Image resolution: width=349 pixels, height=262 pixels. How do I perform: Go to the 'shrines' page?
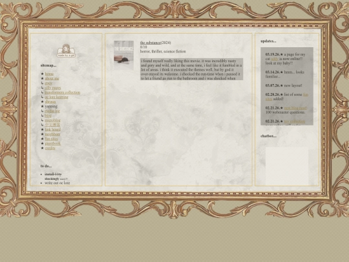(50, 102)
